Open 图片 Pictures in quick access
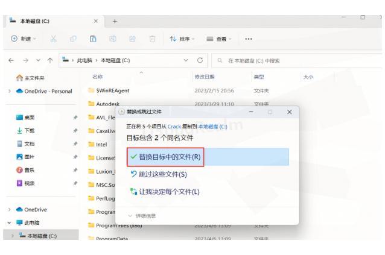Screen dimensions: 385x255 (x=25, y=157)
